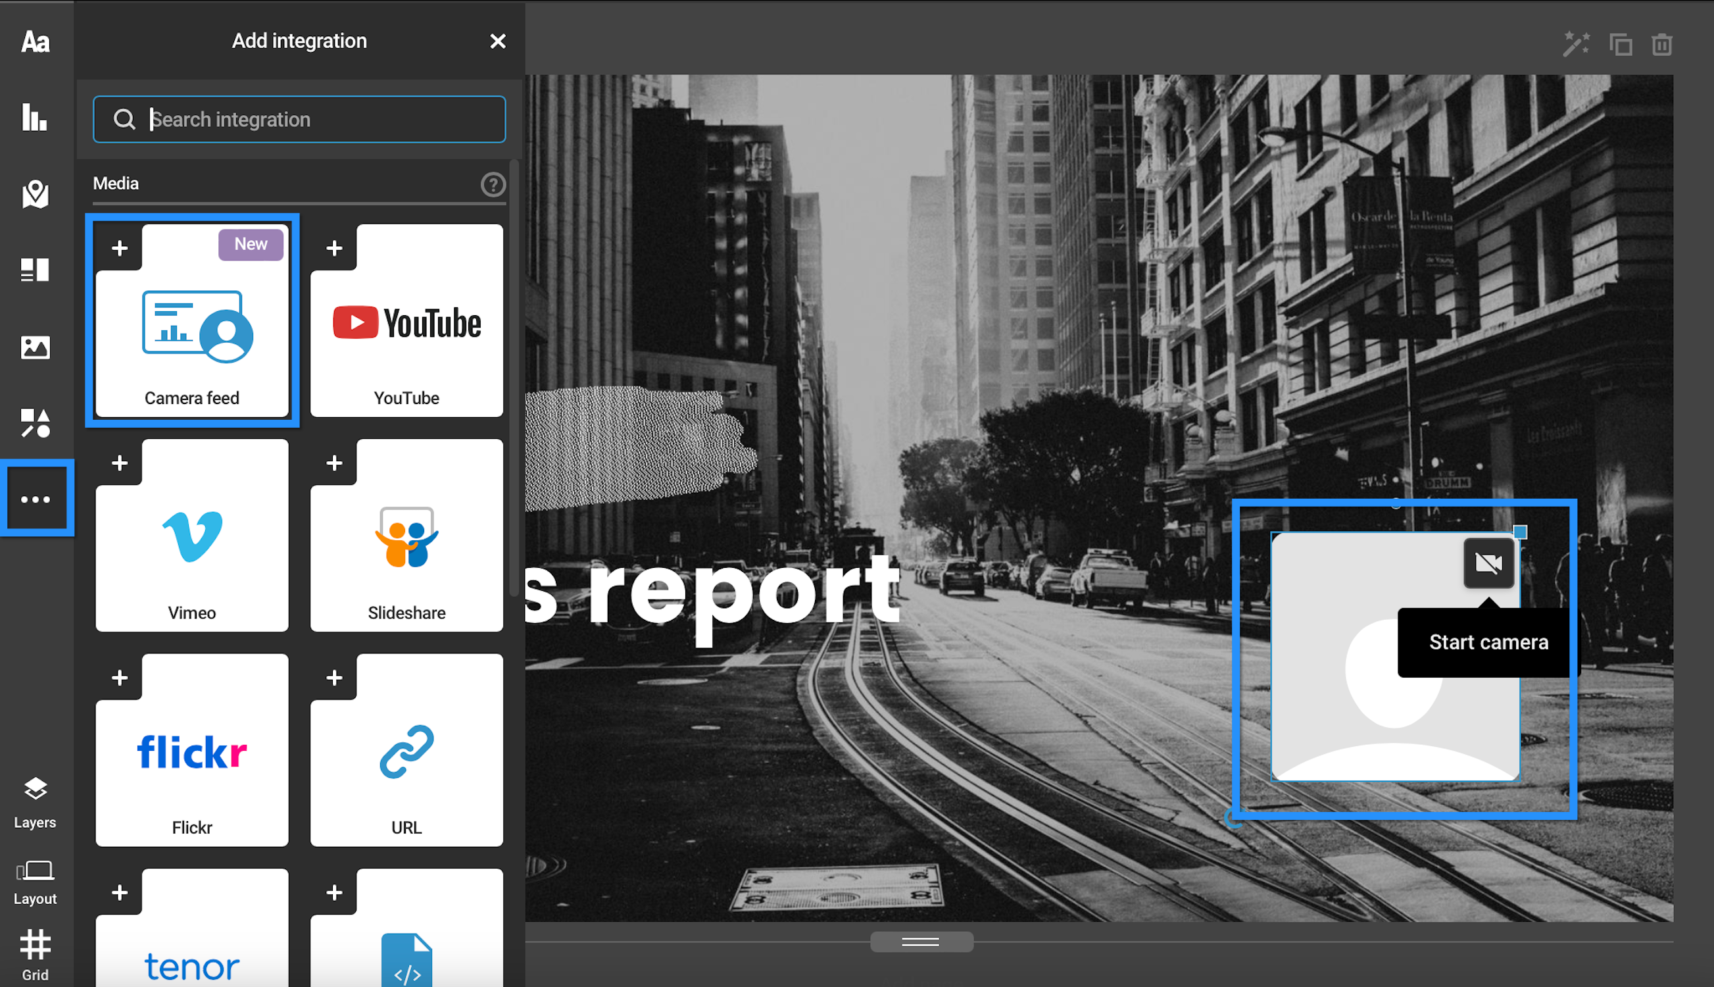Open the Media section help icon

pos(493,184)
